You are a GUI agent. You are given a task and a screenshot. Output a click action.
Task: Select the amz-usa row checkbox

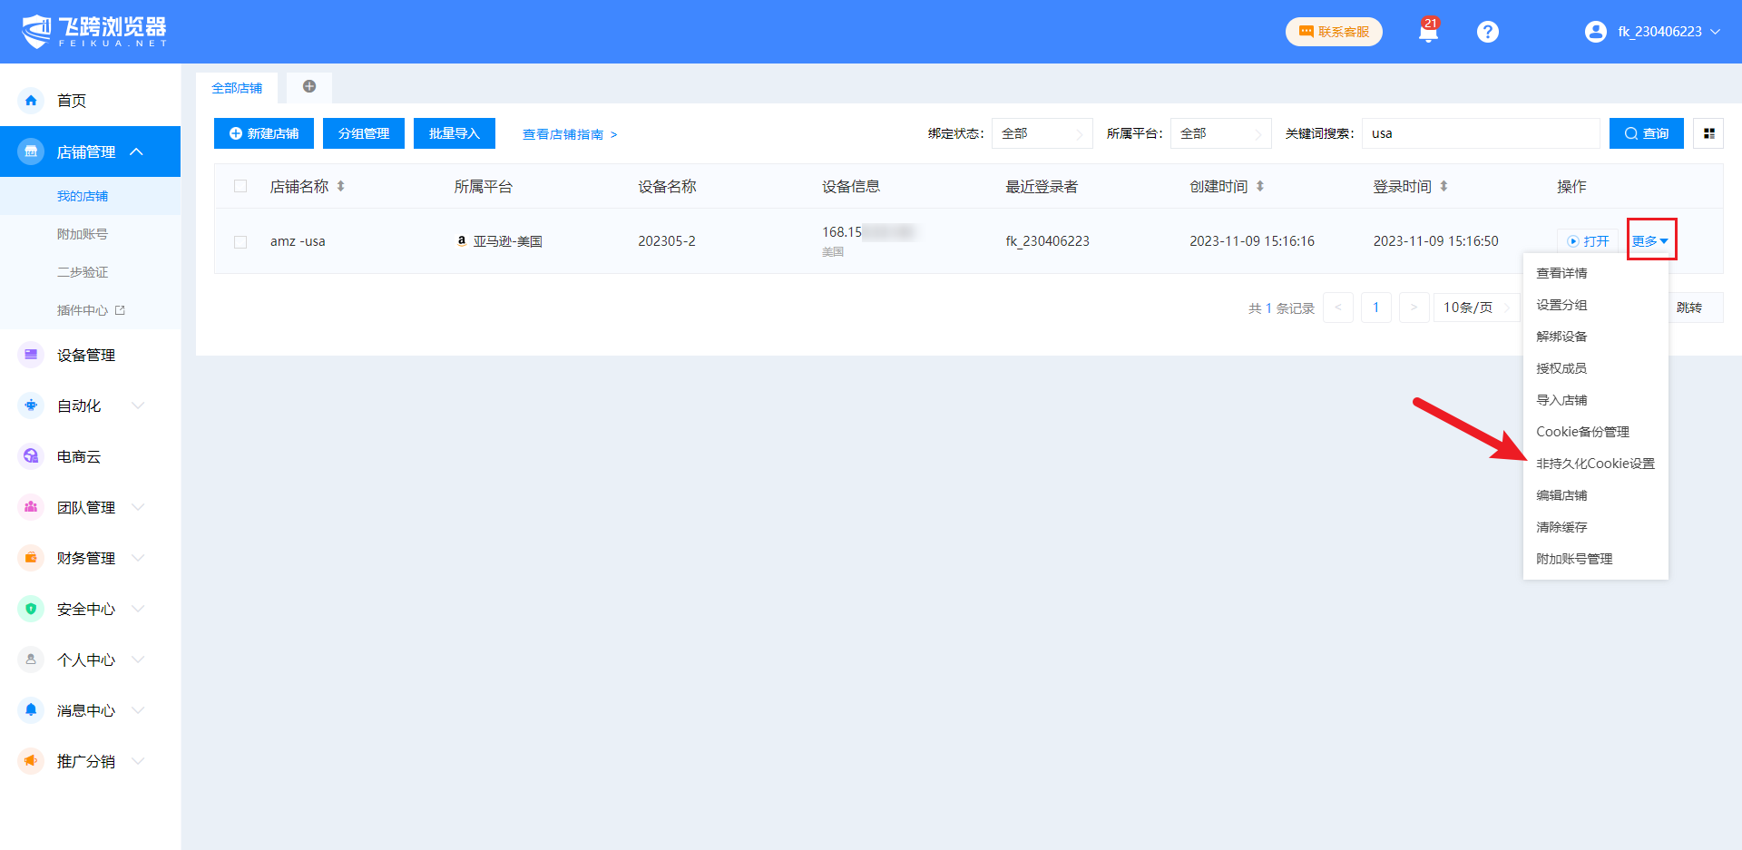point(240,241)
